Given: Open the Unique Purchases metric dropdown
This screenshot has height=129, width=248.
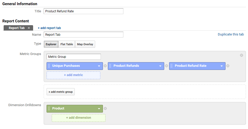Looking at the screenshot, I should point(99,66).
